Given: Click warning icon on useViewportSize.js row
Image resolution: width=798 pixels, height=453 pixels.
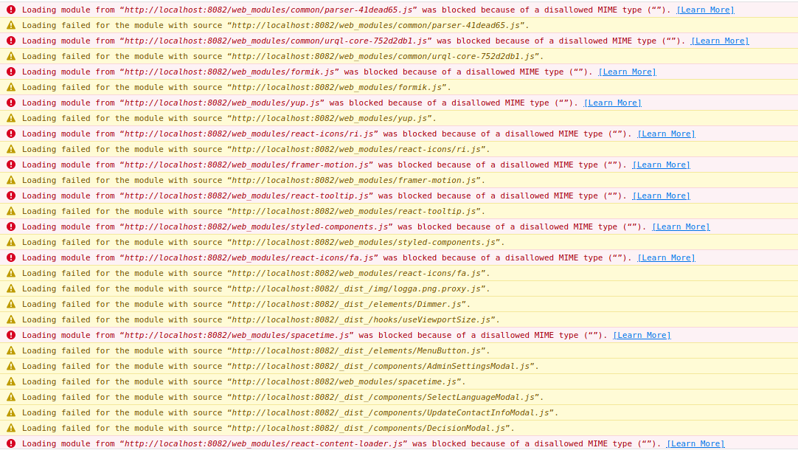Looking at the screenshot, I should 11,319.
